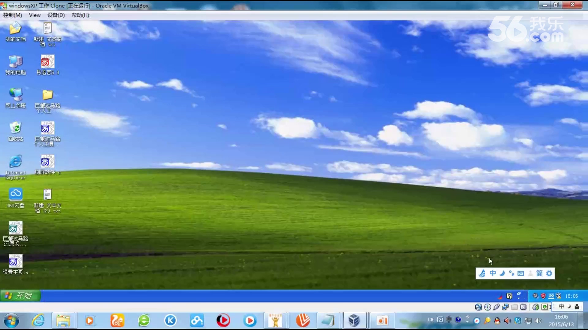Open UC Browser from host taskbar
588x330 pixels.
pyautogui.click(x=117, y=321)
